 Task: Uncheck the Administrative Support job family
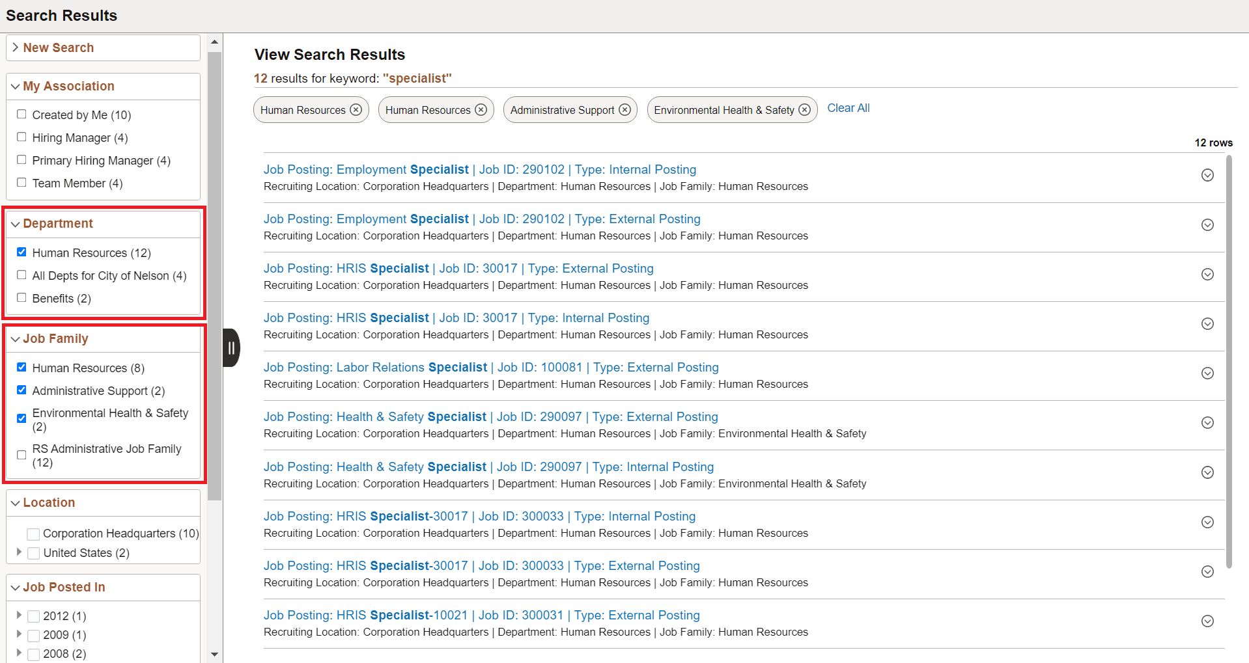[21, 390]
